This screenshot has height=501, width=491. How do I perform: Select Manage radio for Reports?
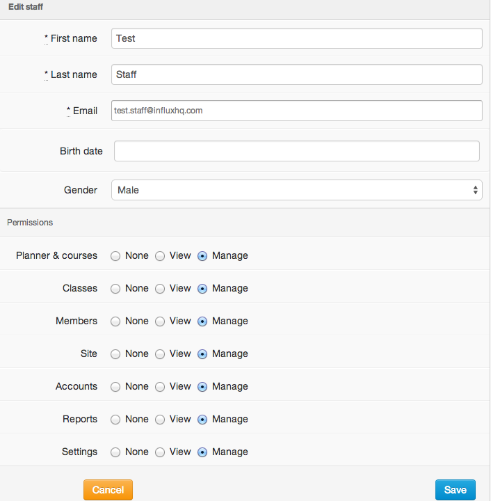[202, 420]
